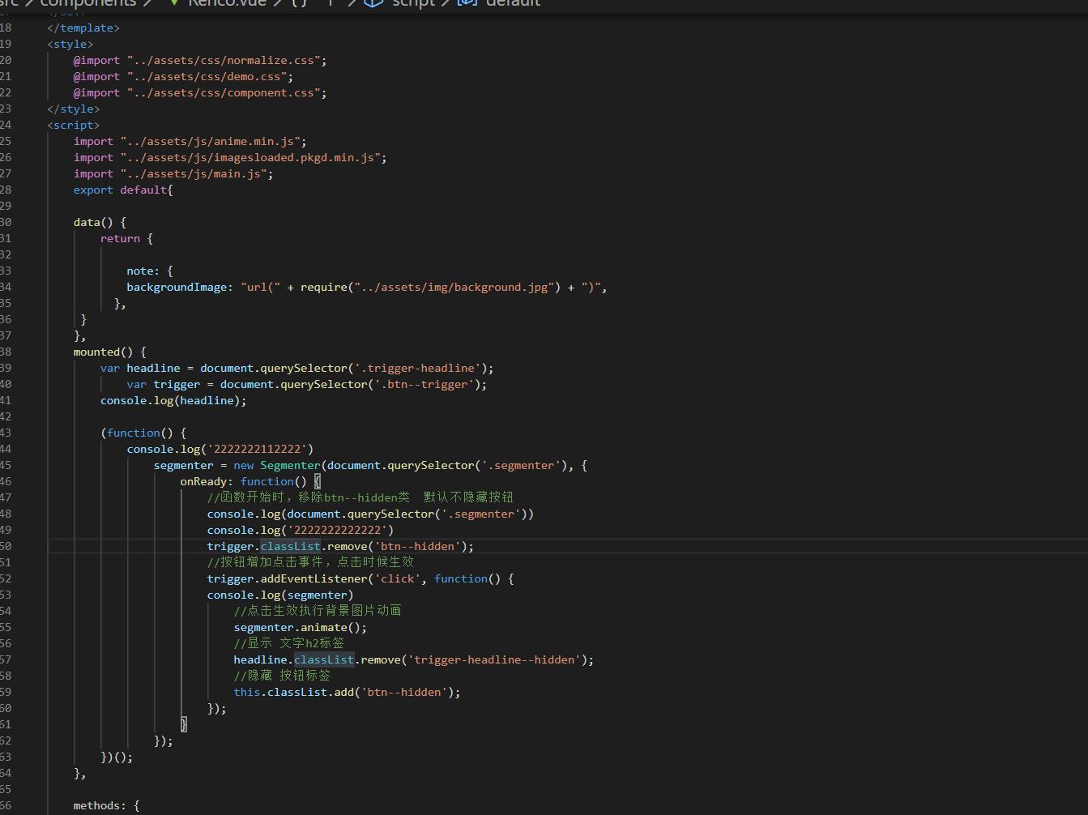
Task: Click the {} symbol icon in the breadcrumb
Action: [298, 4]
